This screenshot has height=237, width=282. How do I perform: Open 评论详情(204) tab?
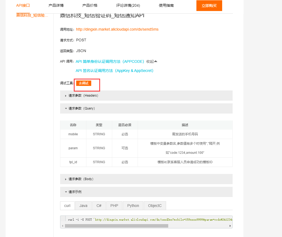[x=128, y=5]
